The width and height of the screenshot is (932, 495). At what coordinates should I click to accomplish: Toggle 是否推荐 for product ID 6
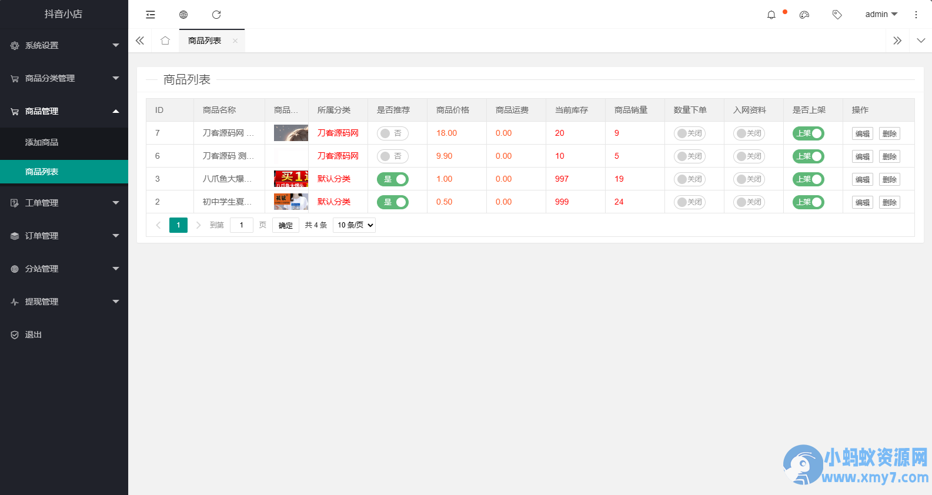click(393, 156)
